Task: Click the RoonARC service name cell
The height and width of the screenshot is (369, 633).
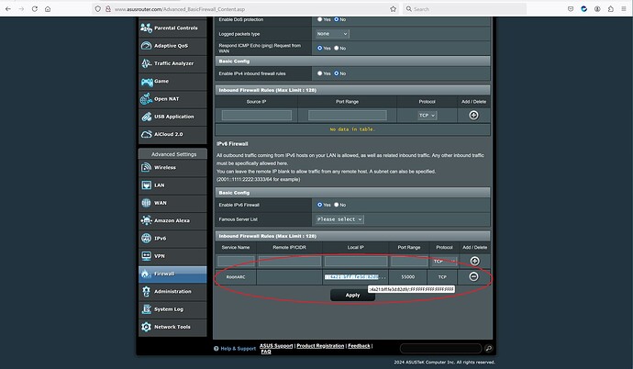Action: coord(236,277)
